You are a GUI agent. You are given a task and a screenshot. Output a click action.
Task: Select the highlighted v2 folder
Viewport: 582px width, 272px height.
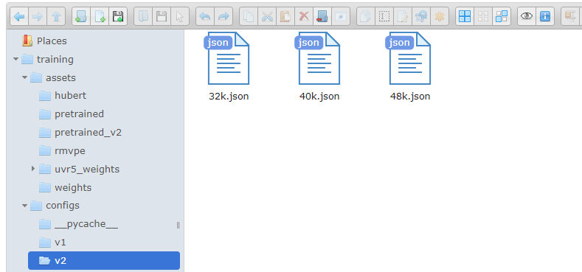(104, 261)
